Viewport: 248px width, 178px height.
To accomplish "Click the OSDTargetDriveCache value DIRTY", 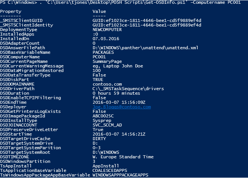I will [98, 139].
